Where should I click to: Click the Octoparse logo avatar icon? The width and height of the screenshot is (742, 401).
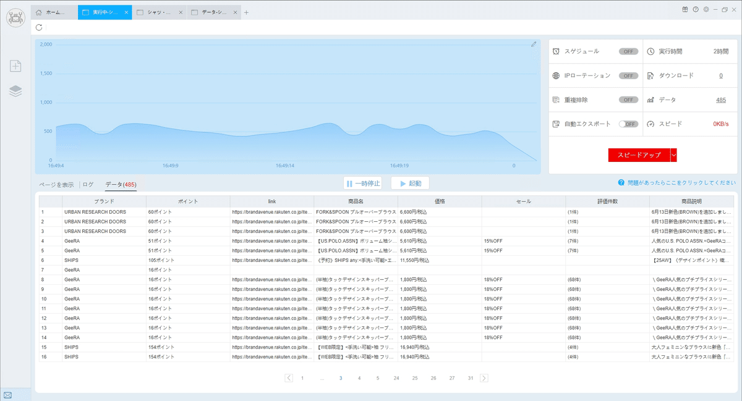click(15, 17)
